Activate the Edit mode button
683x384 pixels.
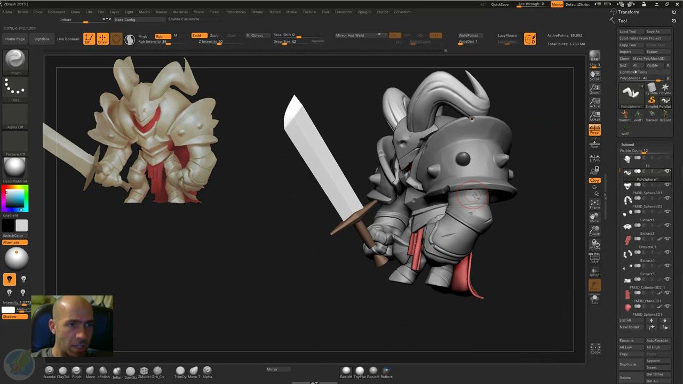click(x=89, y=39)
